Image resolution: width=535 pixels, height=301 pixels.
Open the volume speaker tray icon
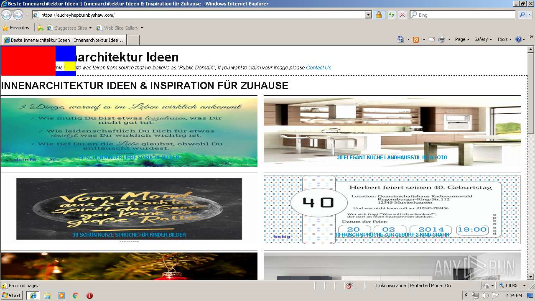(x=485, y=296)
